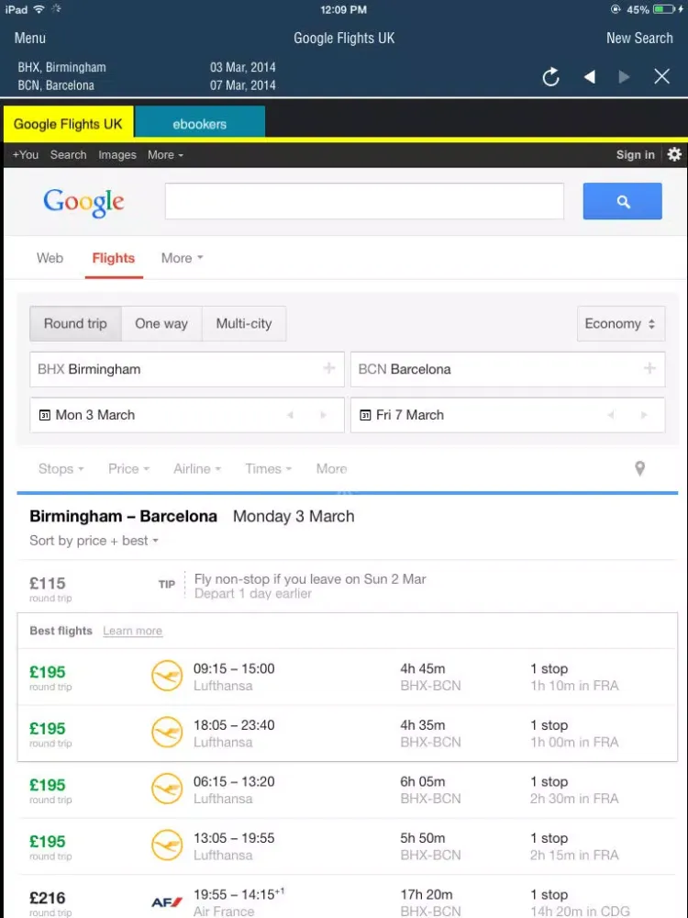
Task: Open the Learn more link
Action: (132, 631)
